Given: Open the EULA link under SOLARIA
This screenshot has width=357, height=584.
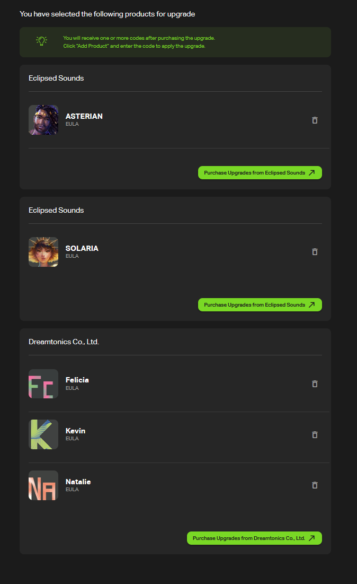Looking at the screenshot, I should click(x=72, y=256).
